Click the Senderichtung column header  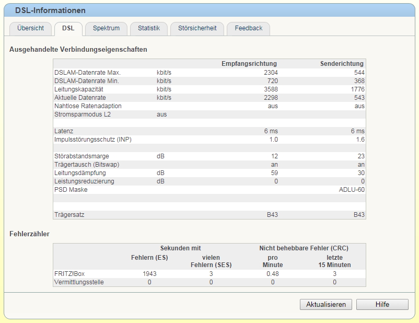pyautogui.click(x=342, y=64)
